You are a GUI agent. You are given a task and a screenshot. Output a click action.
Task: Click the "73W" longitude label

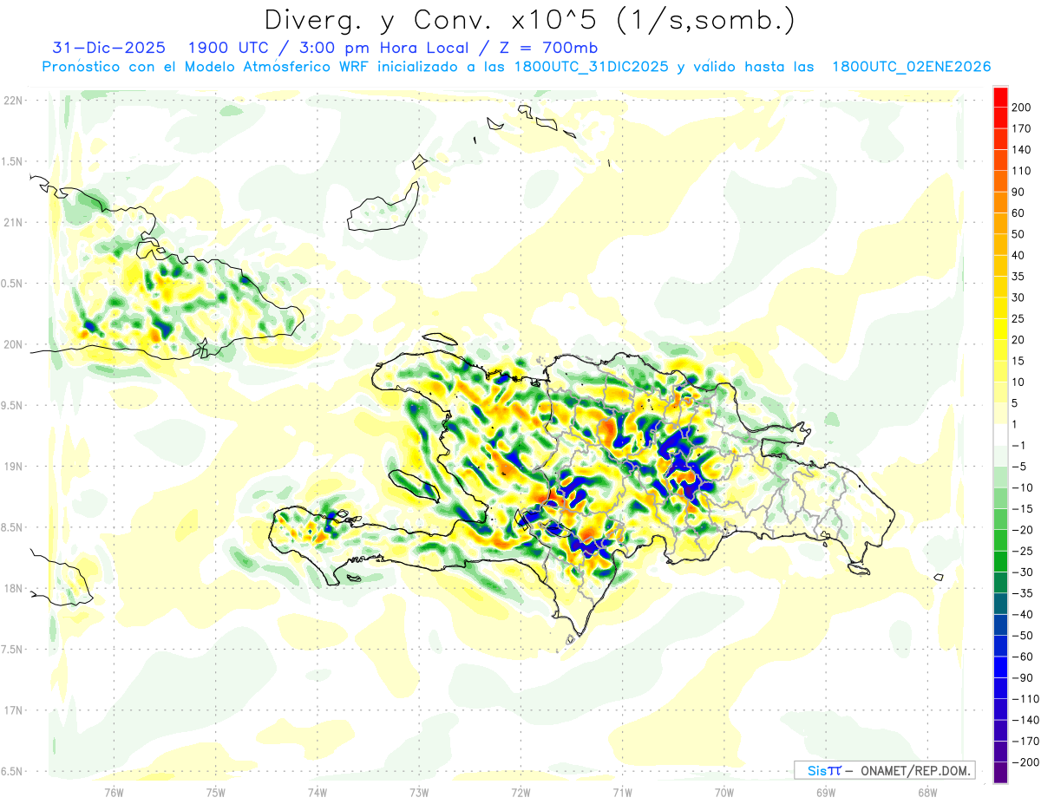click(419, 792)
